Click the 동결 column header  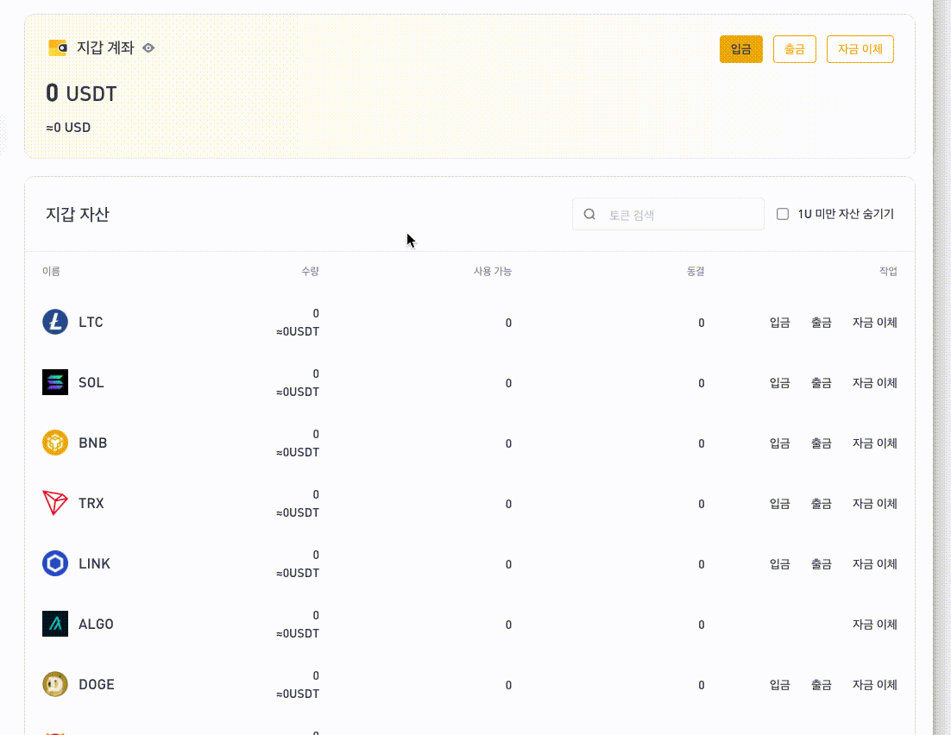click(696, 271)
